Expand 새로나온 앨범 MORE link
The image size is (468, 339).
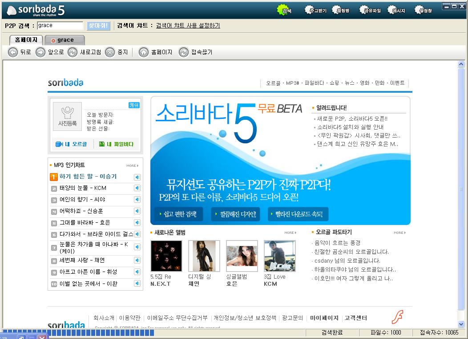290,233
